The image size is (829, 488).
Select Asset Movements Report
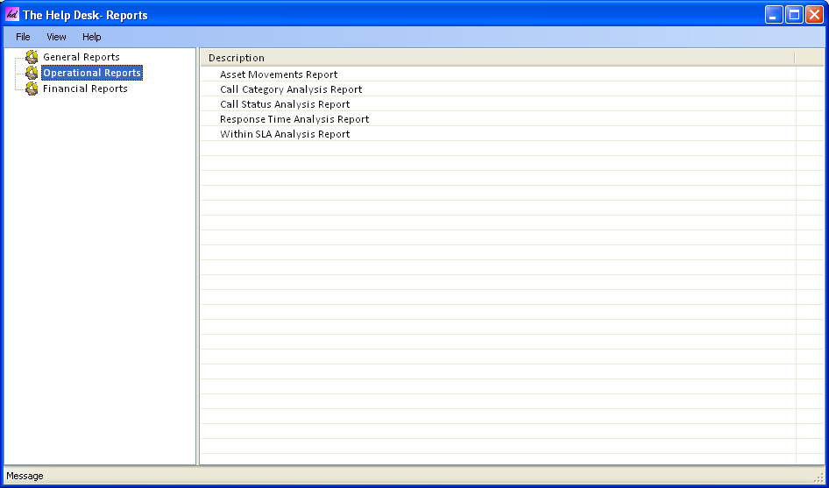coord(279,74)
